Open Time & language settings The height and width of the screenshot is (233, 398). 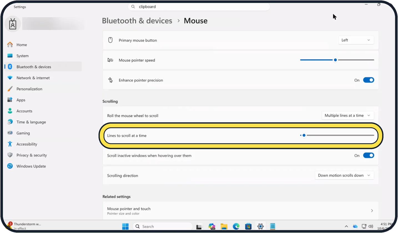tap(43, 122)
